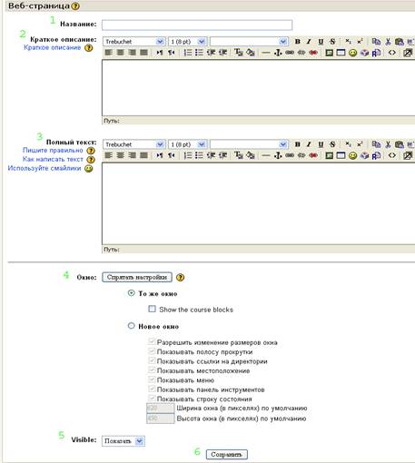Focus the Название text field
Screen dimensions: 415x463
(197, 25)
